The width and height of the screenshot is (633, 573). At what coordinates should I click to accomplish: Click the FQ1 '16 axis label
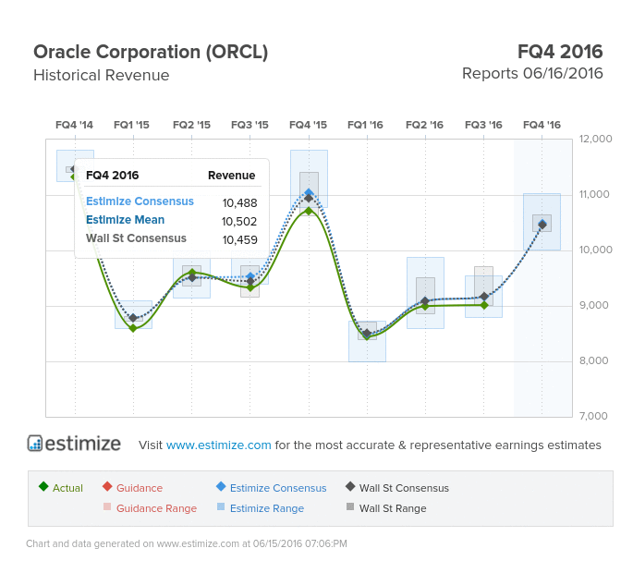[x=365, y=125]
